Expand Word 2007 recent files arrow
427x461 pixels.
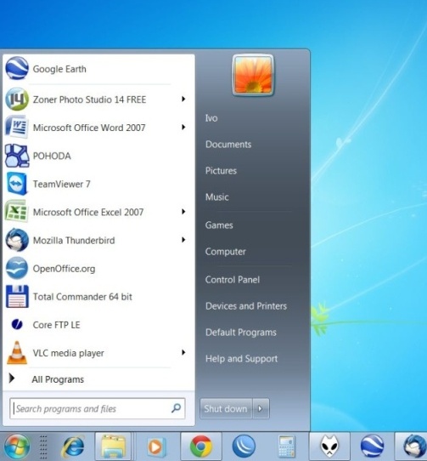tap(183, 127)
